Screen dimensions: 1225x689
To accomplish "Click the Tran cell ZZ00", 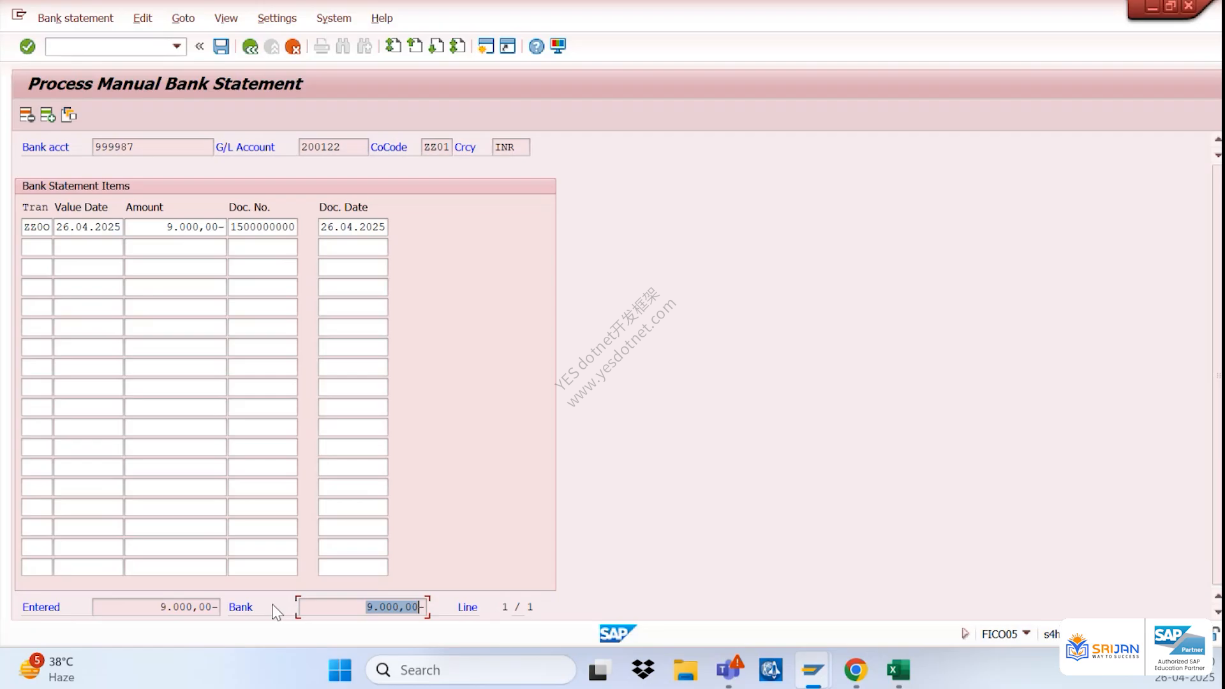I will (37, 227).
